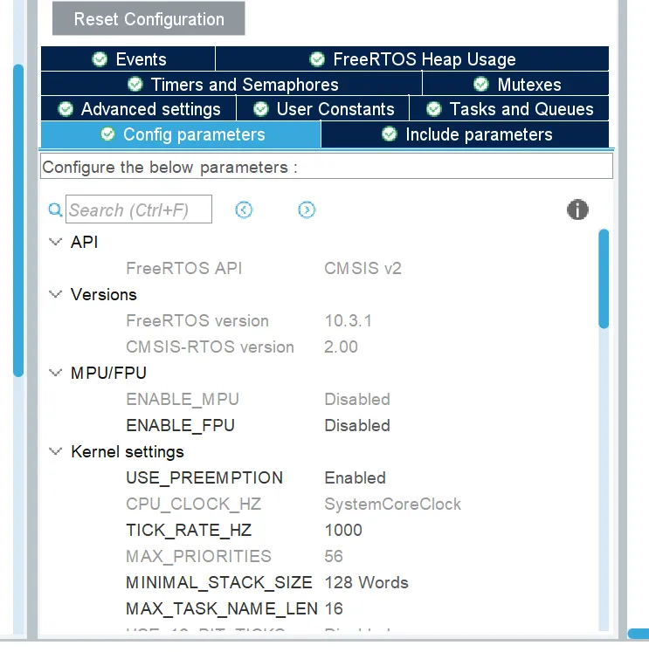The width and height of the screenshot is (649, 652).
Task: Collapse the Versions section
Action: click(56, 294)
